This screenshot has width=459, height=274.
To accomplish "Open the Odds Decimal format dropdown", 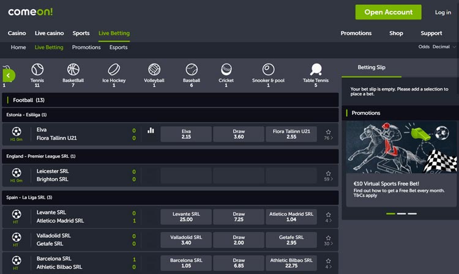I will [437, 46].
